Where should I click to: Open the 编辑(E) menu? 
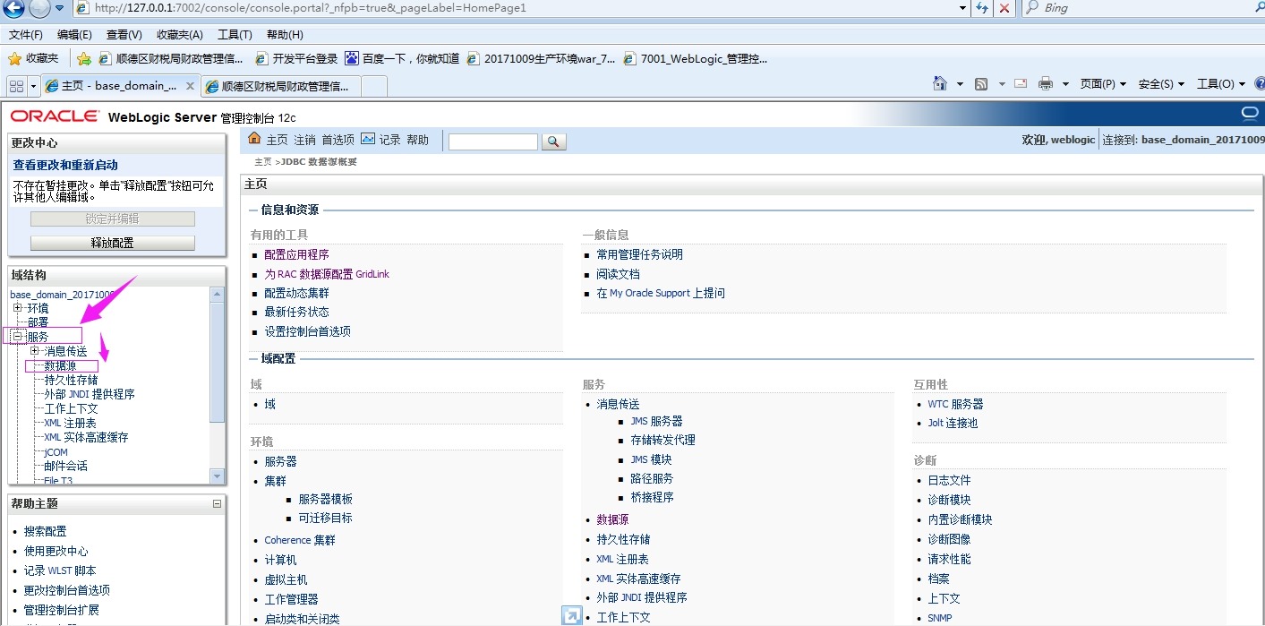[74, 35]
